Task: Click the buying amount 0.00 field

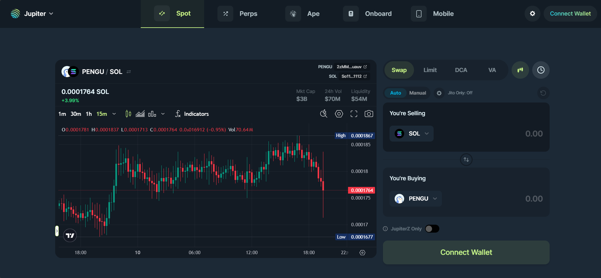Action: [534, 199]
